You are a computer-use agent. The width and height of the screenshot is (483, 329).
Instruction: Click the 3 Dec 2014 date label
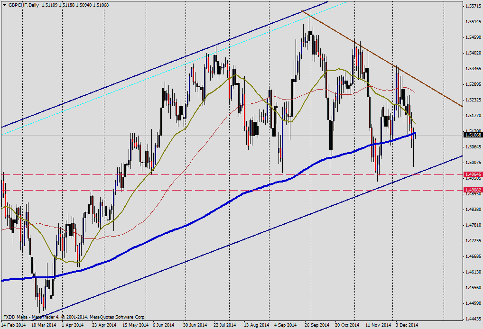(406, 325)
